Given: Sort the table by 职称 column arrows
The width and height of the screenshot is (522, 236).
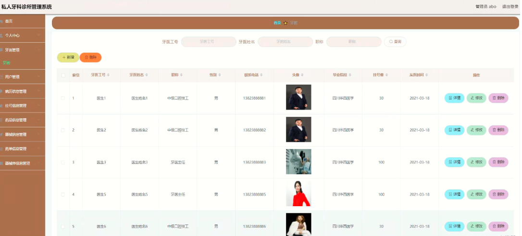Looking at the screenshot, I should (181, 75).
